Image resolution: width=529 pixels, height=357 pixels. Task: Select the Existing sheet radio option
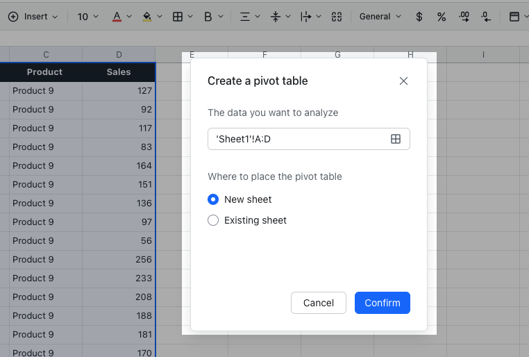point(213,220)
